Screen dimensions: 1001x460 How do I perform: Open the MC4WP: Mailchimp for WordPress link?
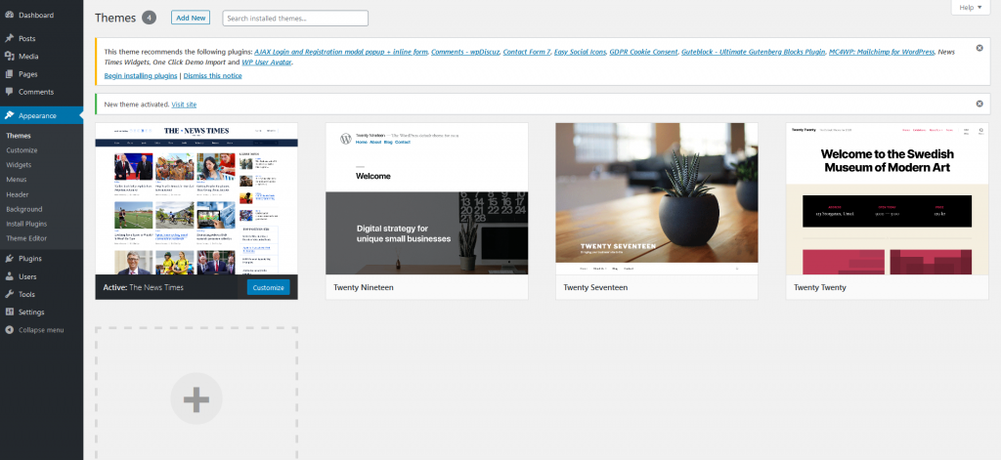click(882, 53)
